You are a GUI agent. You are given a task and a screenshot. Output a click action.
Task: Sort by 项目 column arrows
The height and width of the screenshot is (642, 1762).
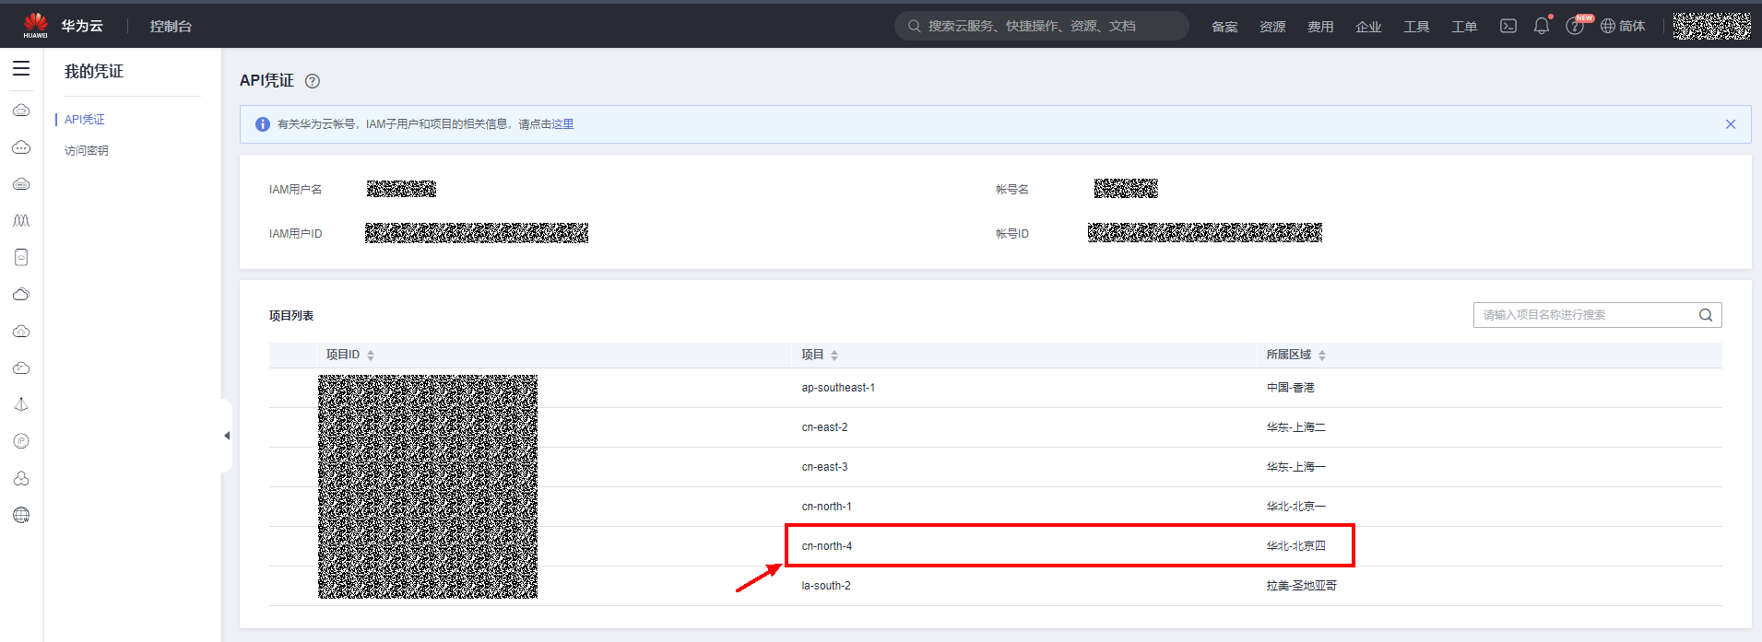[834, 356]
